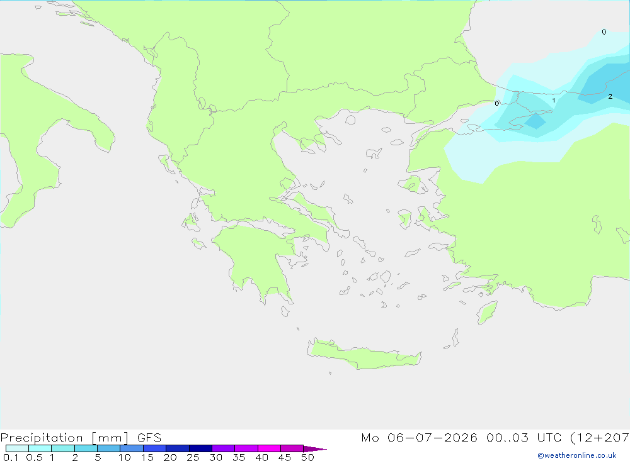
Task: Pick the 25–30 mm navy legend swatch
Action: pos(200,448)
